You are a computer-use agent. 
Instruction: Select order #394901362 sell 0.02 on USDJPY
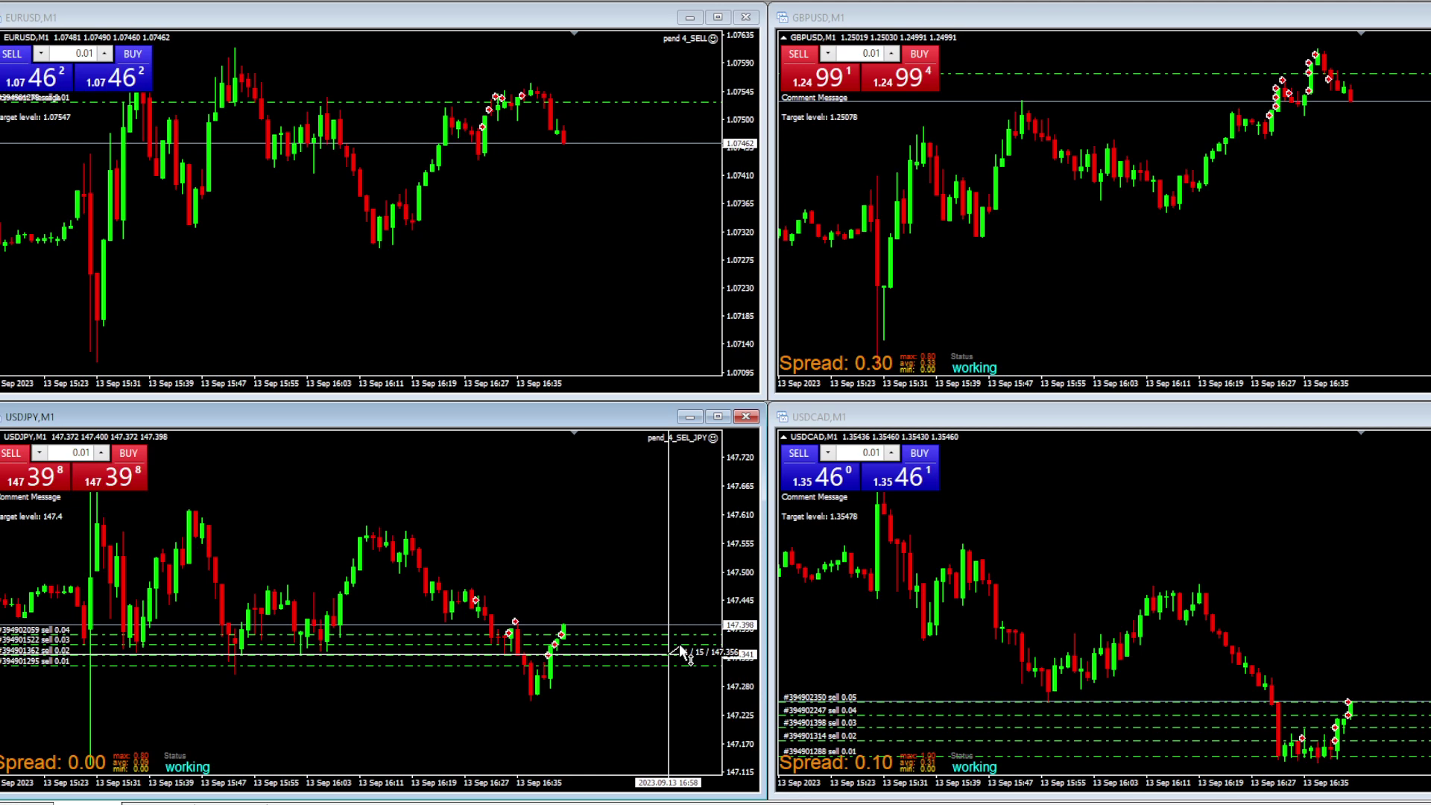tap(35, 651)
